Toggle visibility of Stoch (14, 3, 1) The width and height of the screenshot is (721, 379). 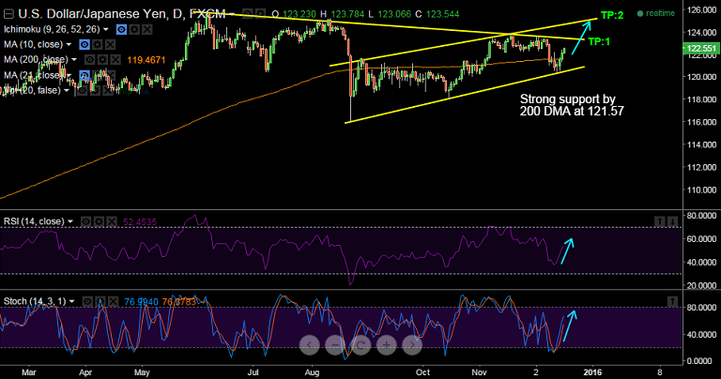[87, 302]
